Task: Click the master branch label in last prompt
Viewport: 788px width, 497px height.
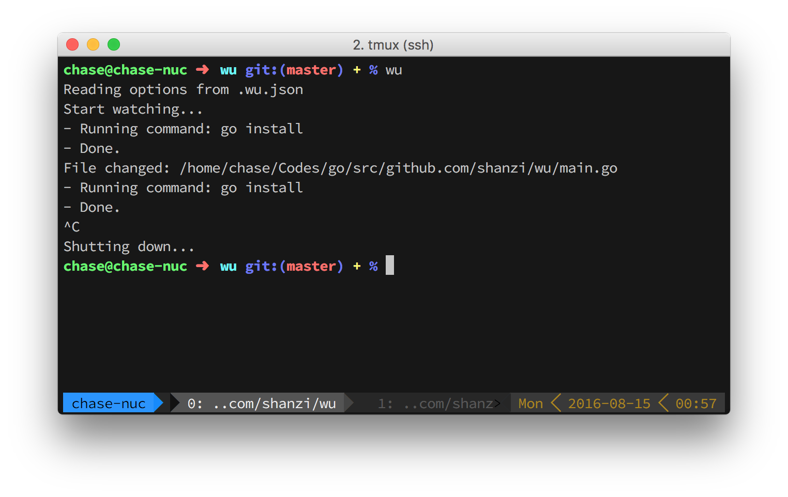Action: tap(311, 266)
